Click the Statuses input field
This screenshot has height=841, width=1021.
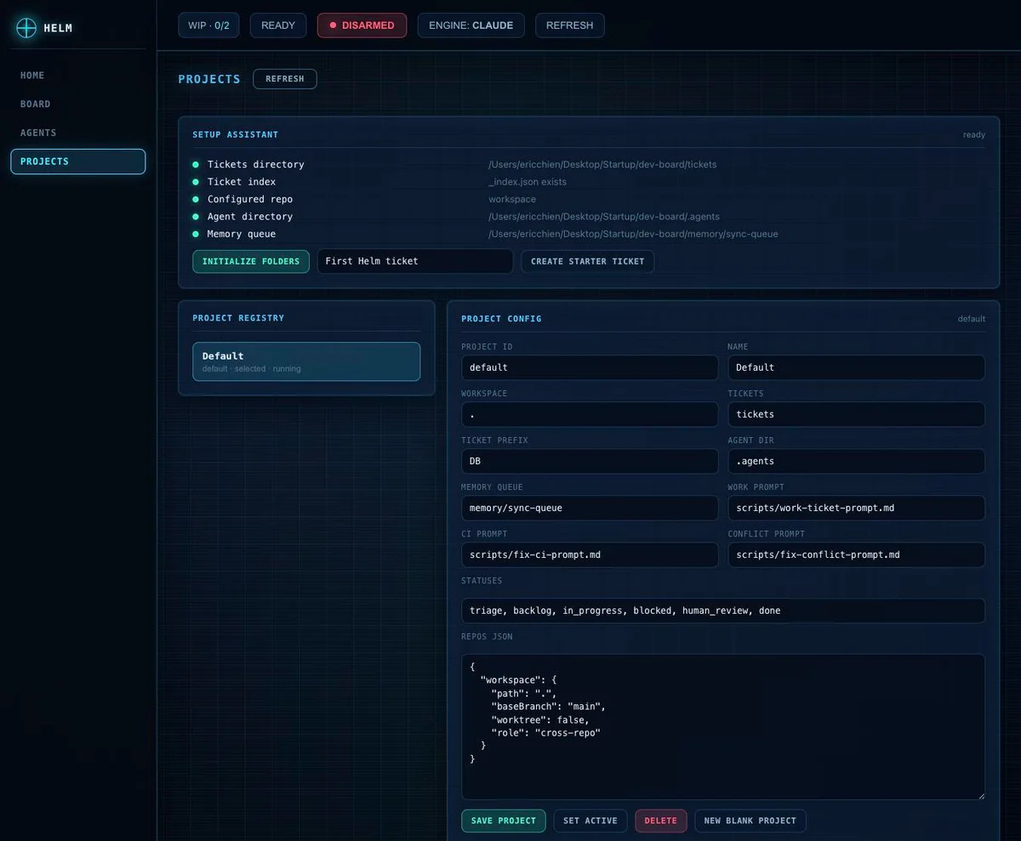click(723, 611)
